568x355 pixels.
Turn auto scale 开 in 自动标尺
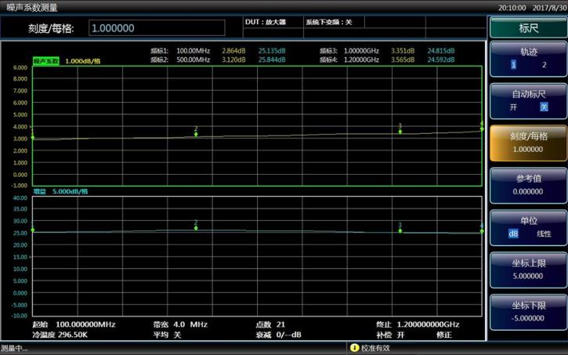514,107
